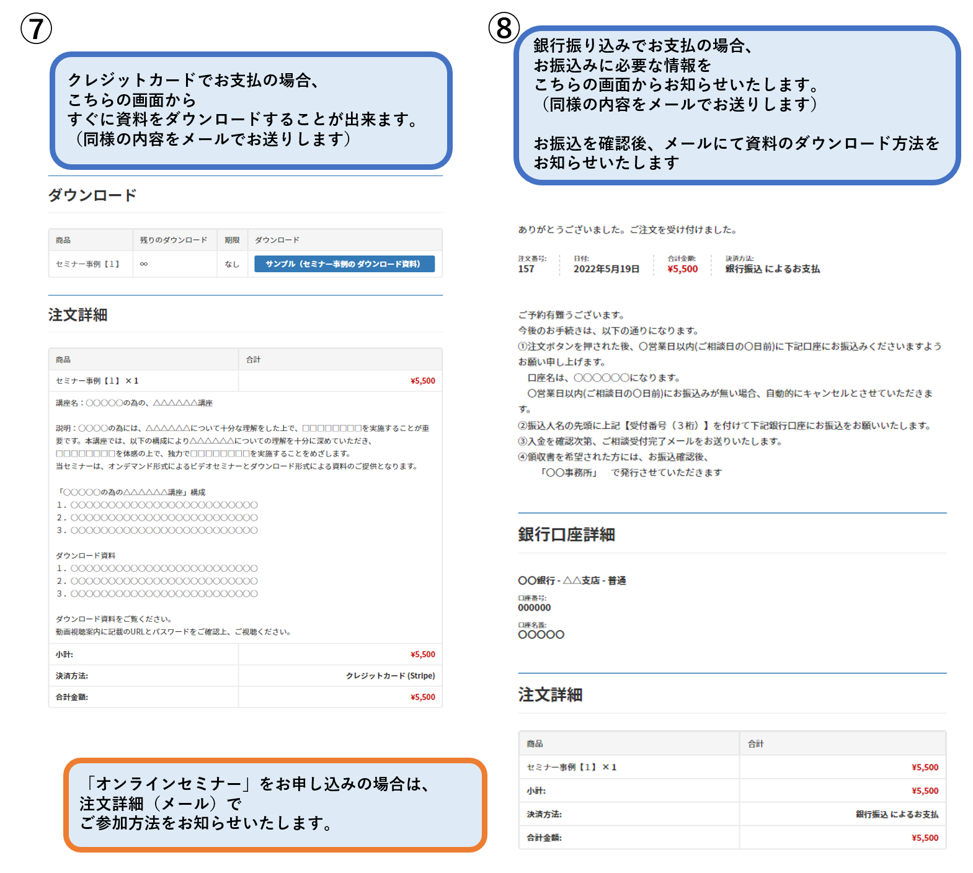Click the infinity symbol in downloads table
Screen dimensions: 973x873
pyautogui.click(x=144, y=264)
